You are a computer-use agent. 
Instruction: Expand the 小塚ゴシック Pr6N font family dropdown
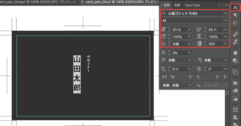[225, 13]
